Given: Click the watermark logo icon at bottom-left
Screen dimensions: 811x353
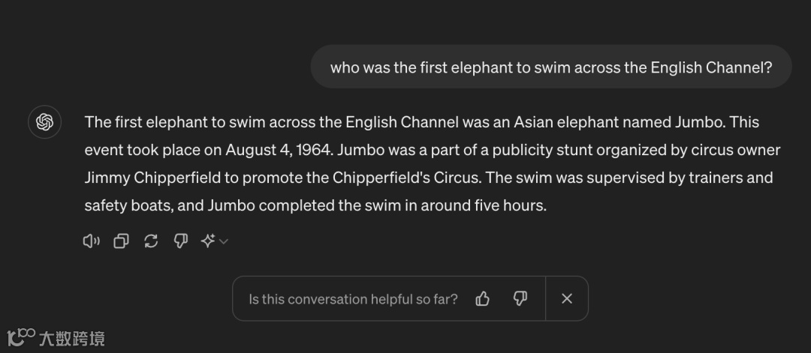Looking at the screenshot, I should coord(21,337).
